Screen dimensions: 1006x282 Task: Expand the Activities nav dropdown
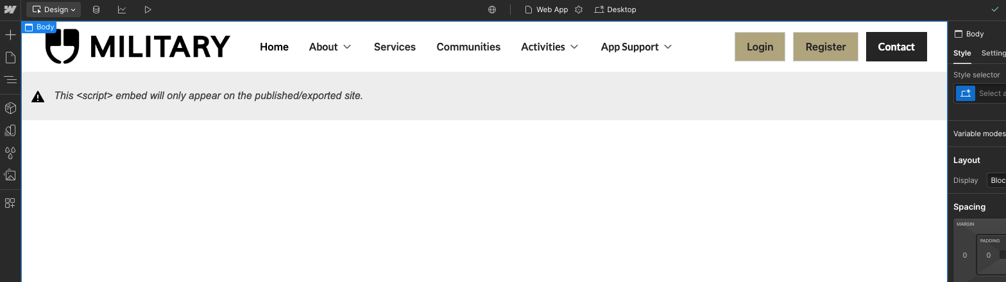[550, 47]
